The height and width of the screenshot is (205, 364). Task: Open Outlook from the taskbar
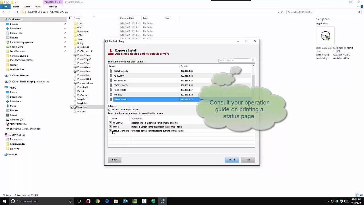125,201
